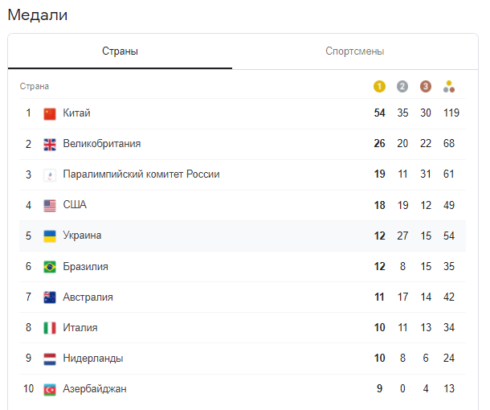The image size is (490, 410).
Task: Open Паралимпийский комитет России entry
Action: tap(141, 174)
